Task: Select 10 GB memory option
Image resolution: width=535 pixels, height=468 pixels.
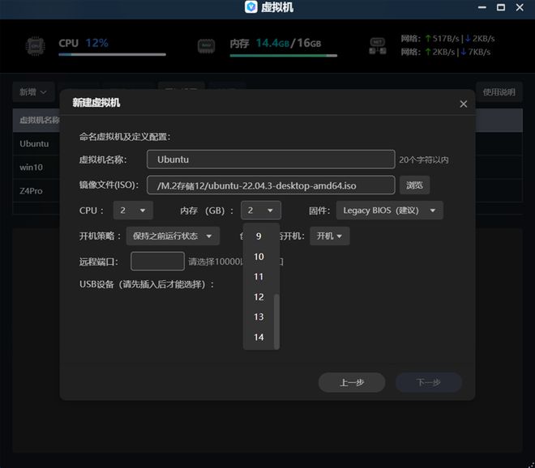Action: pyautogui.click(x=259, y=257)
